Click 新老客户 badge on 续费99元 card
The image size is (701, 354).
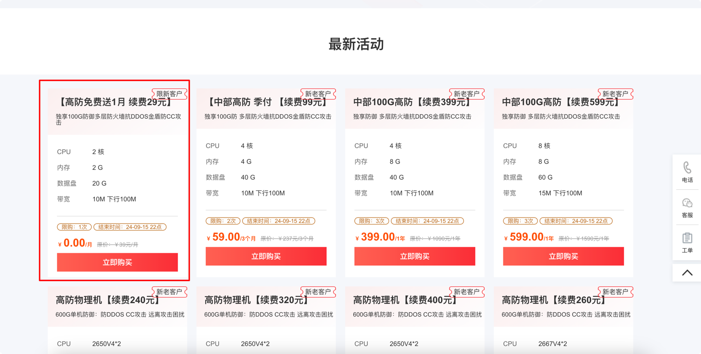click(318, 94)
